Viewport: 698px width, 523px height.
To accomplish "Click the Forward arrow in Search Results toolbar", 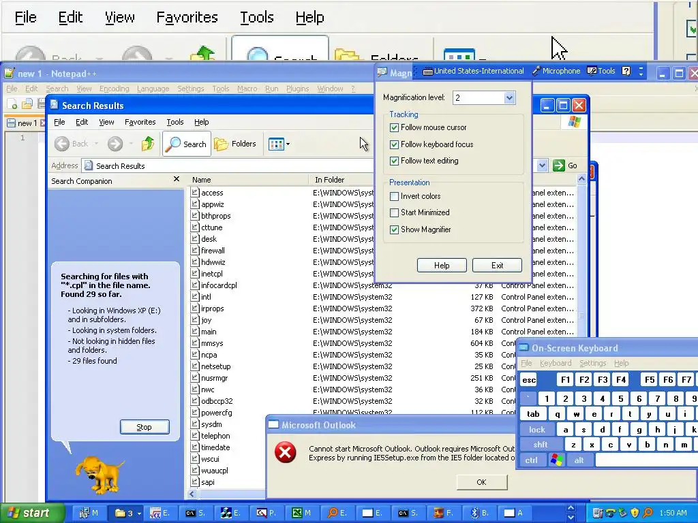I will [x=115, y=144].
